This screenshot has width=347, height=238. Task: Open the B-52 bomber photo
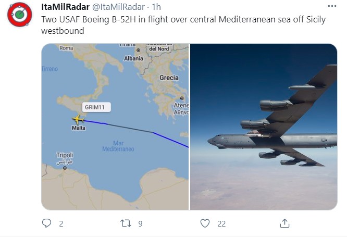(x=264, y=127)
